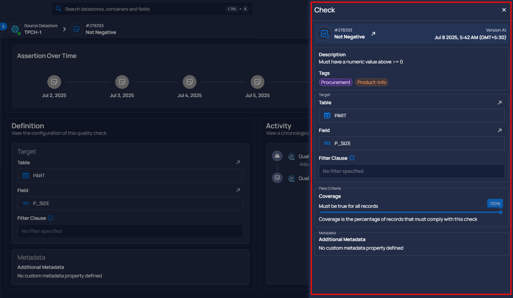
Task: Click the check icon beside #278293 breadcrumb
Action: click(76, 29)
